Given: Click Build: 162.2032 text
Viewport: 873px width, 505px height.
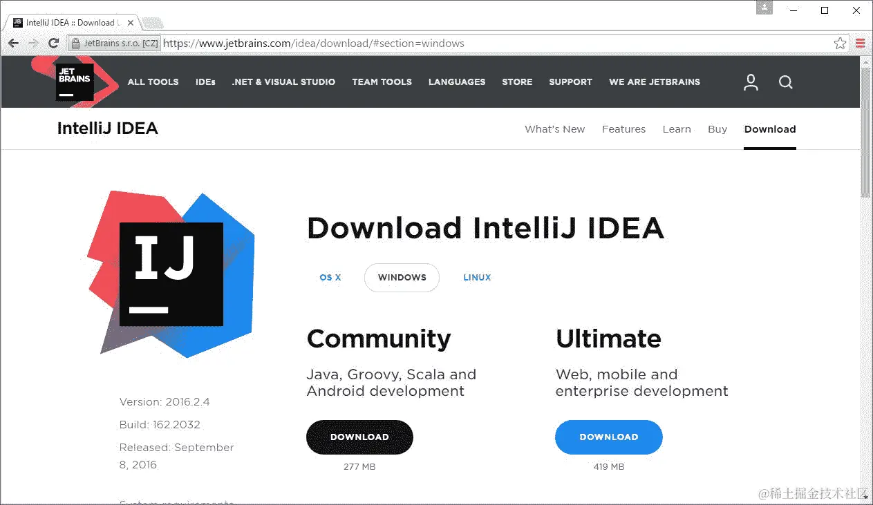Looking at the screenshot, I should (160, 424).
